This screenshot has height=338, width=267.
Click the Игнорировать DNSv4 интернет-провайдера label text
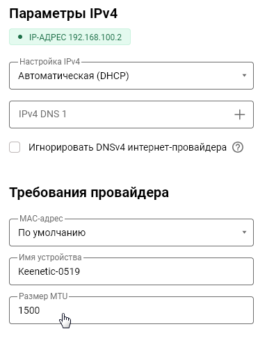[127, 147]
